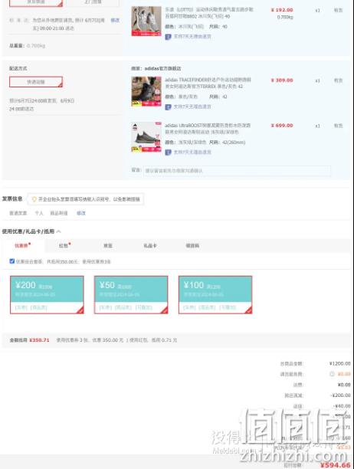Deselect the ¥50 coupon card
The width and height of the screenshot is (354, 469).
coord(131,295)
